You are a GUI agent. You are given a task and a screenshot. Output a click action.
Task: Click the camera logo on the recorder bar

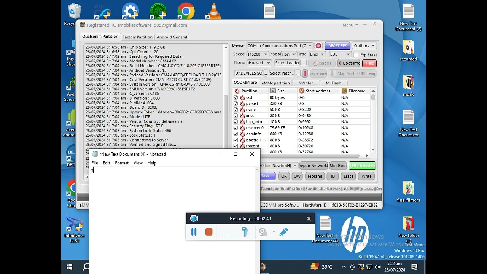pyautogui.click(x=194, y=218)
